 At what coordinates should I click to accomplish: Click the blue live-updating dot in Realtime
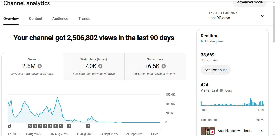tap(202, 41)
